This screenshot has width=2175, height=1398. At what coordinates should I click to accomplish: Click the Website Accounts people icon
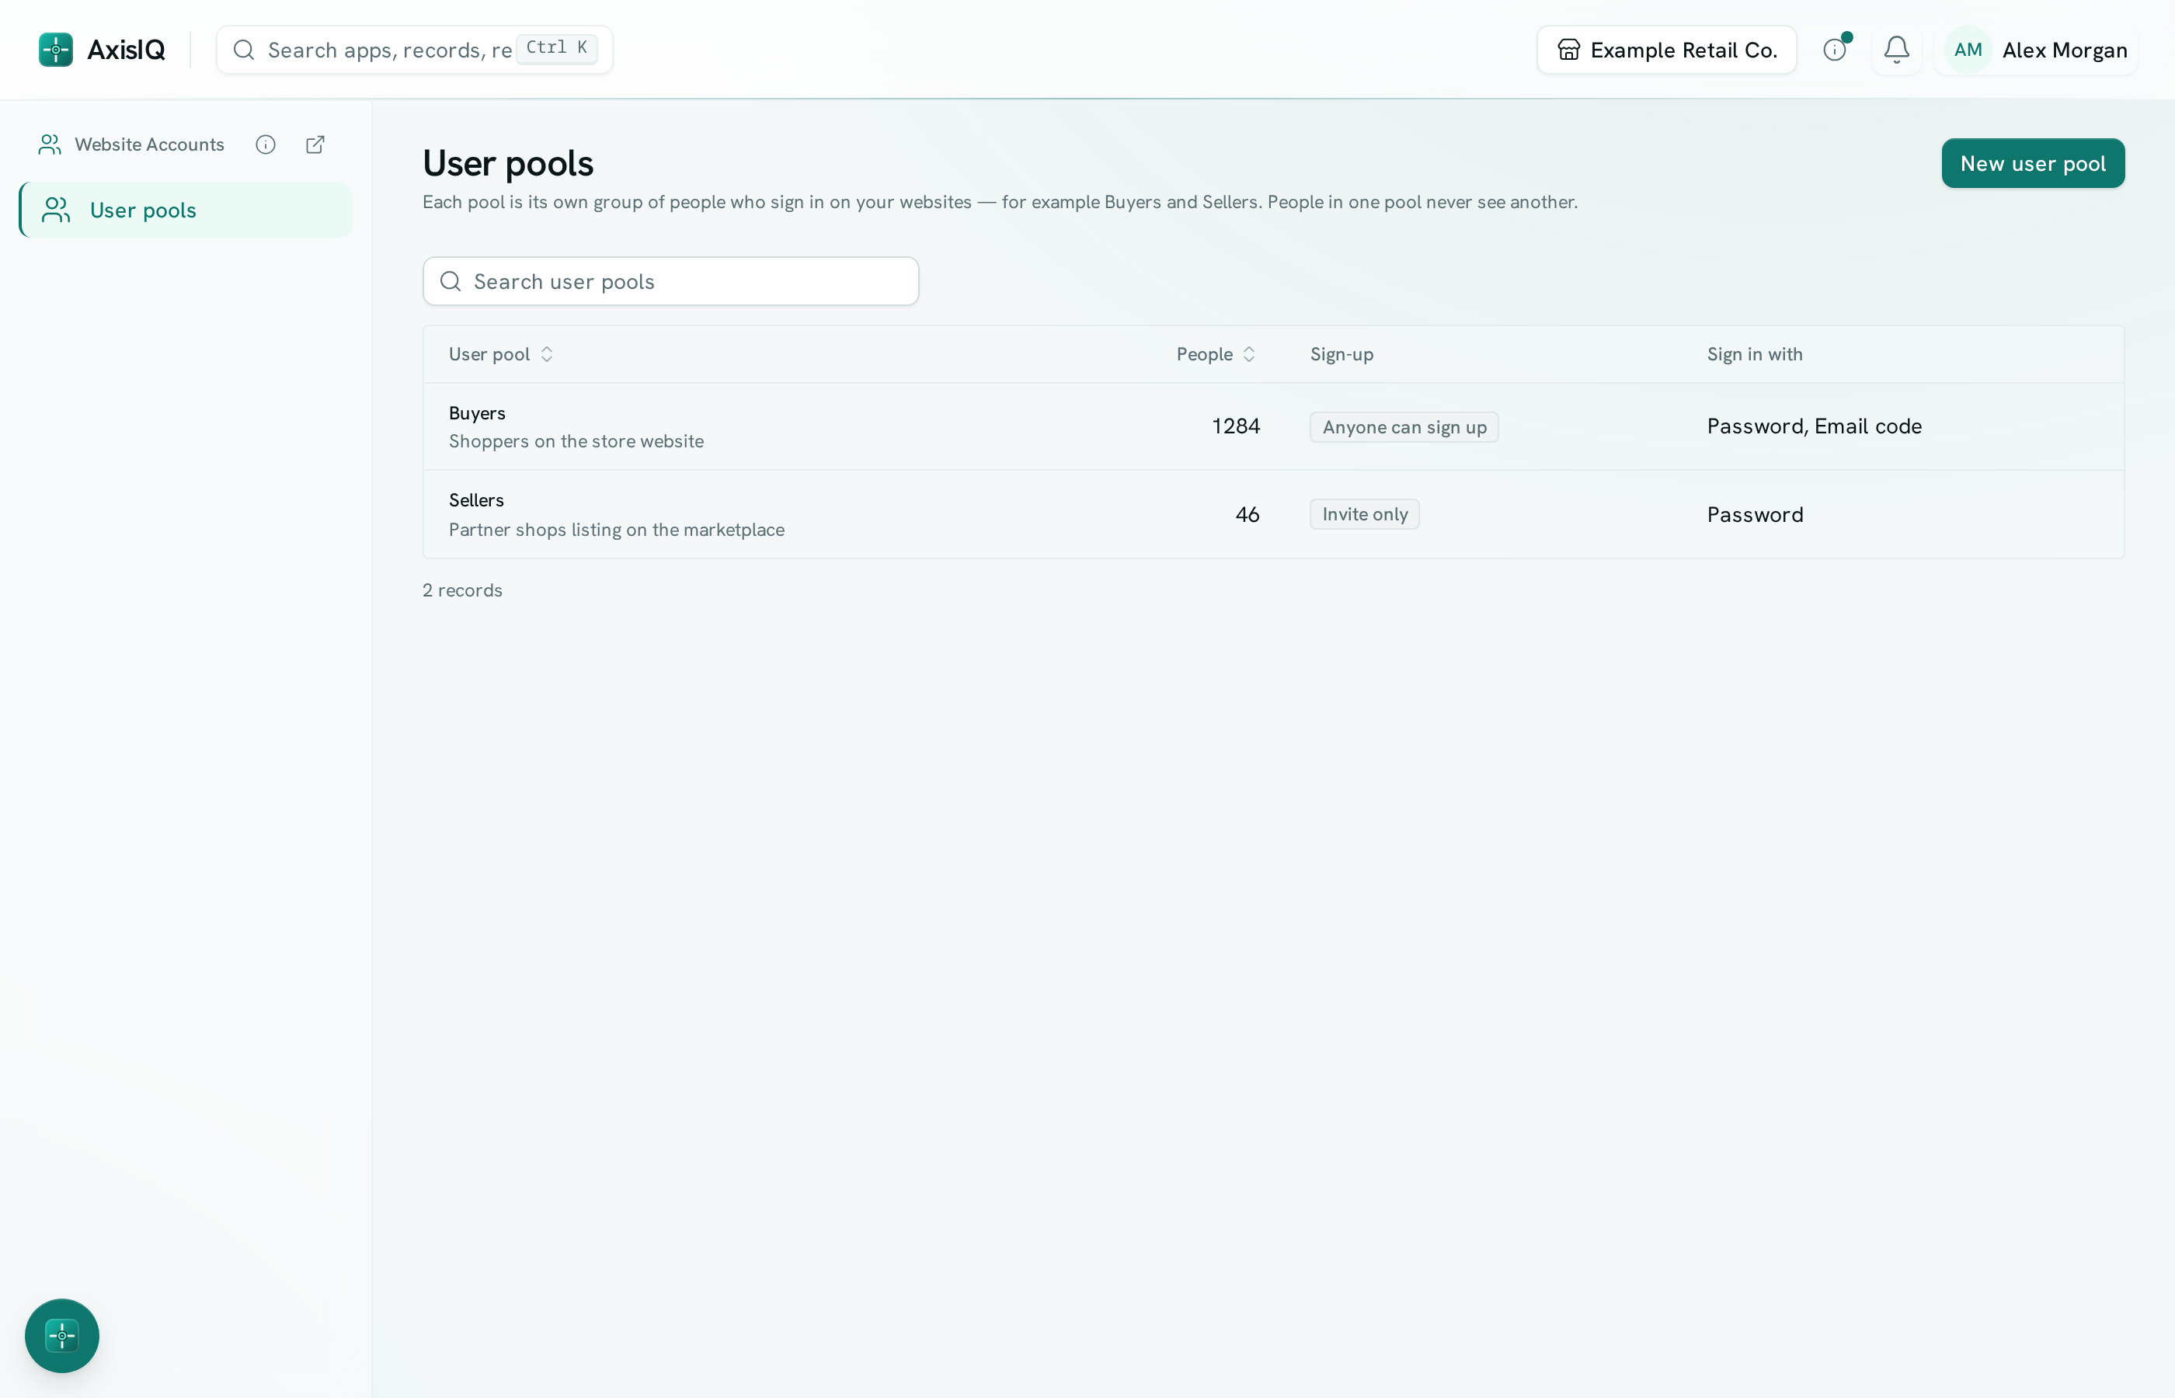click(50, 144)
